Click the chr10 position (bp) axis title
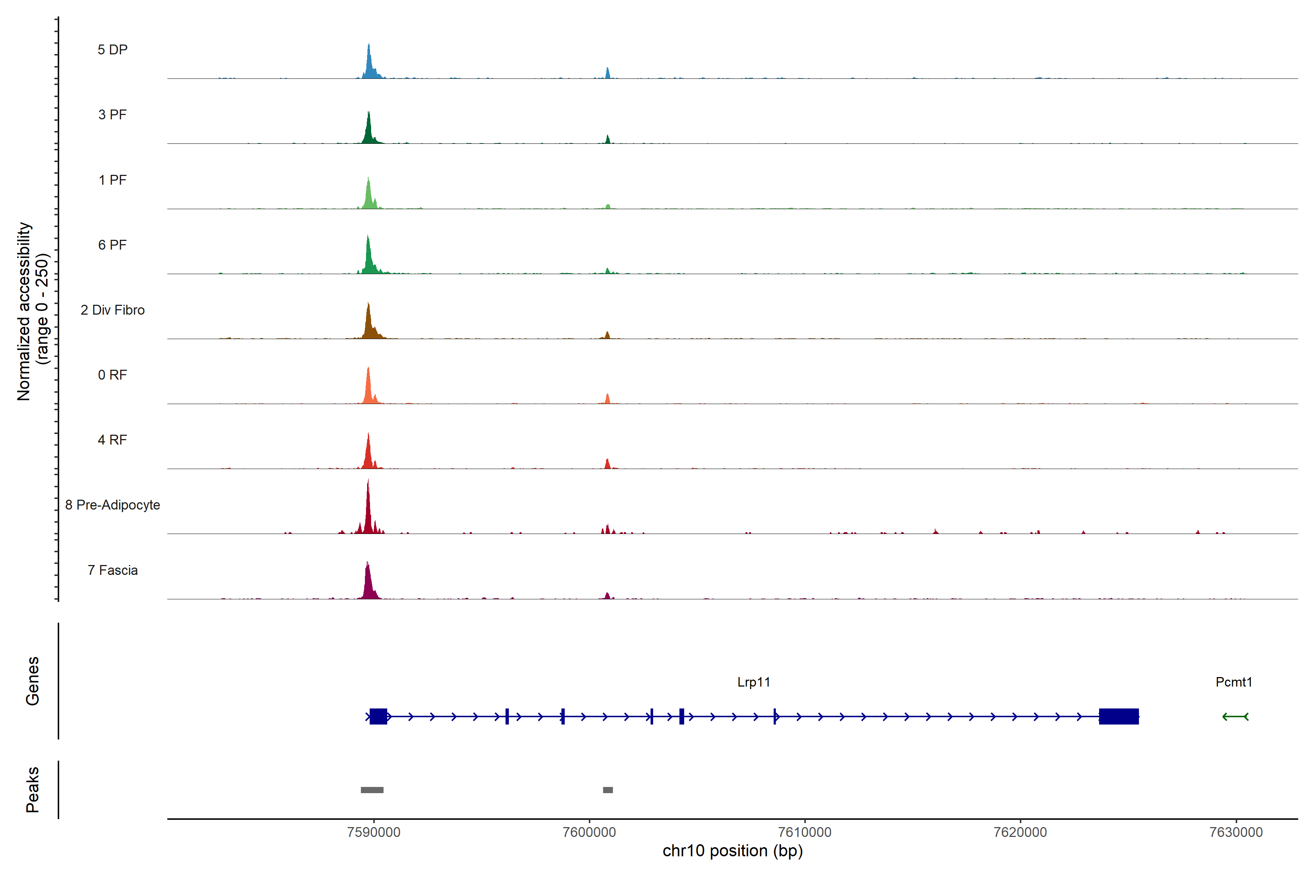 pyautogui.click(x=732, y=851)
